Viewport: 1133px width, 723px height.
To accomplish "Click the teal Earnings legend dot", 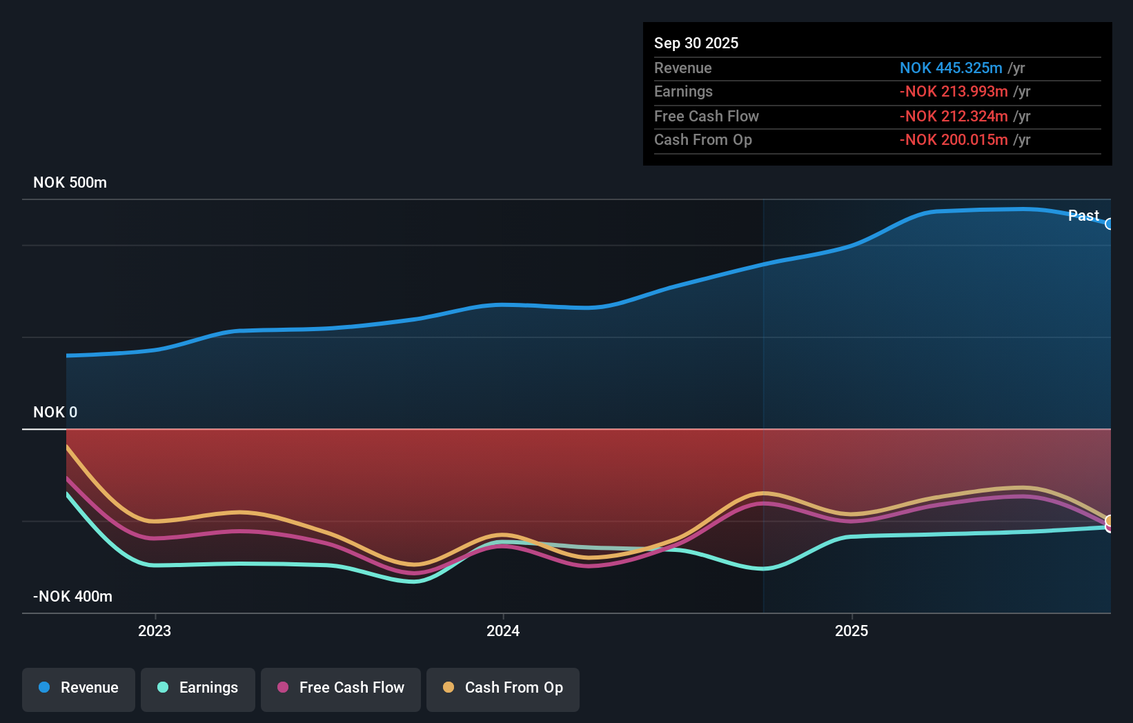I will click(163, 688).
